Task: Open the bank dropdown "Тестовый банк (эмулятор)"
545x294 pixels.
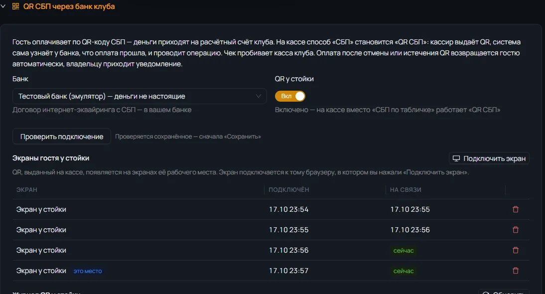Action: point(139,96)
